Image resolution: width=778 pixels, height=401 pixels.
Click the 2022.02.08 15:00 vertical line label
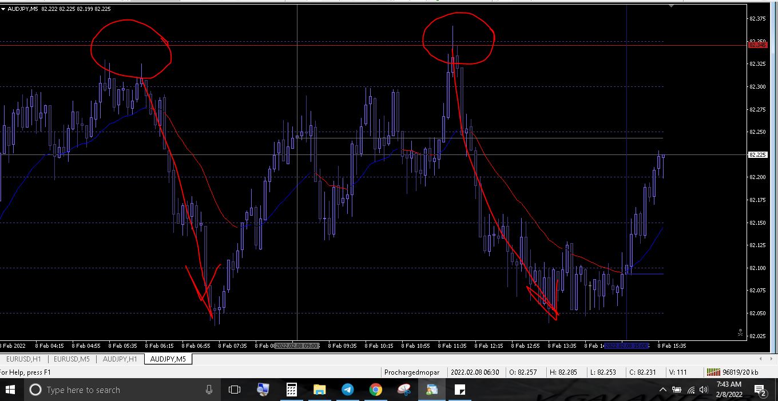point(626,346)
